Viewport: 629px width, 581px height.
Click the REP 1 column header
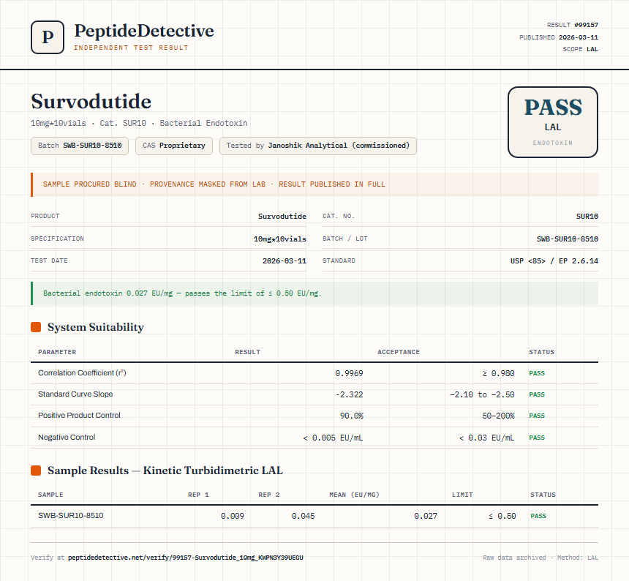pyautogui.click(x=198, y=495)
